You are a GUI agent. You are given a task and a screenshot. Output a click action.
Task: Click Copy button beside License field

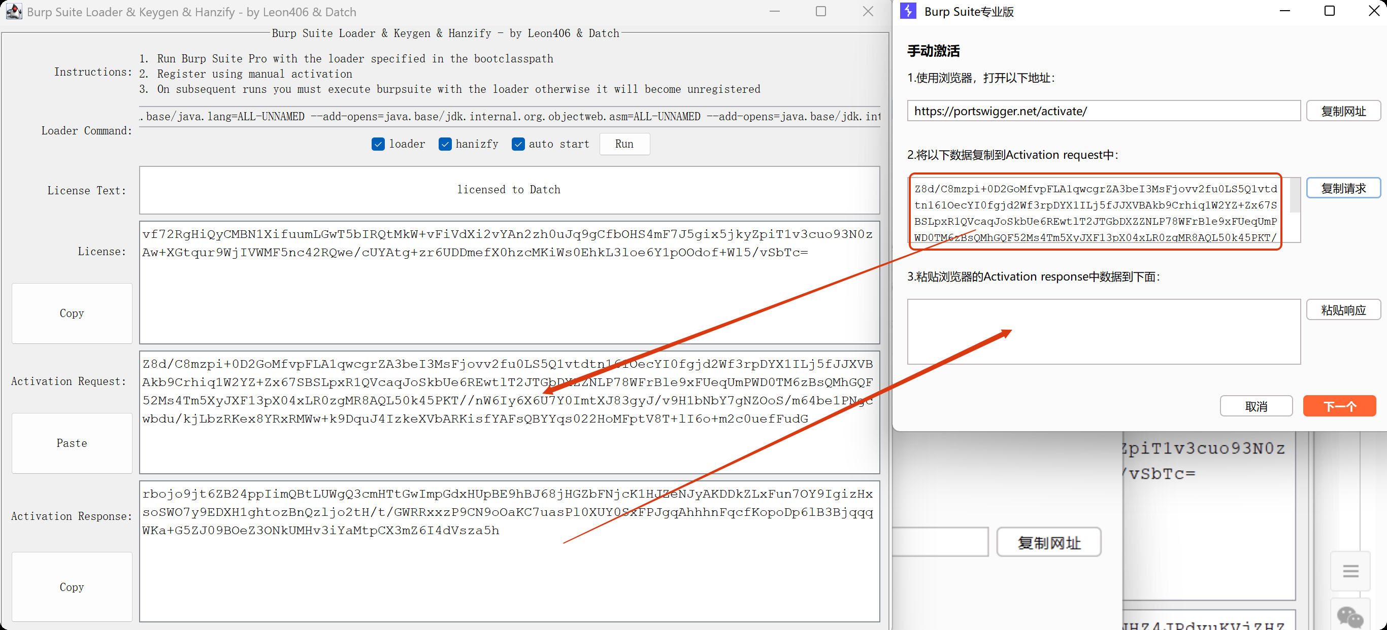72,313
